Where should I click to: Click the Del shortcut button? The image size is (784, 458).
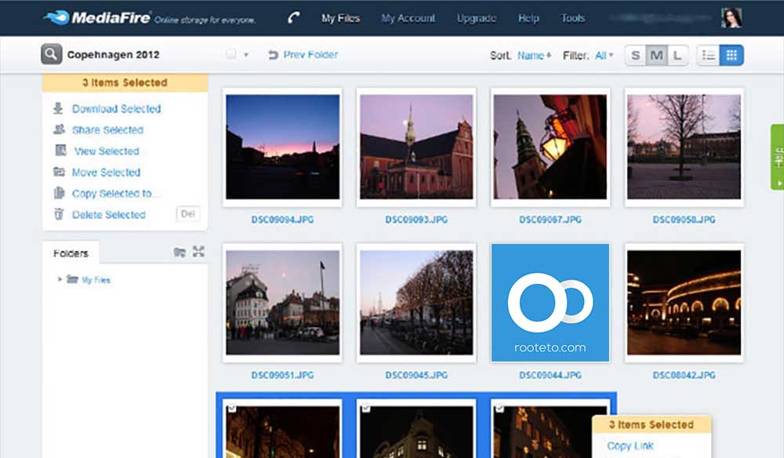pyautogui.click(x=188, y=214)
